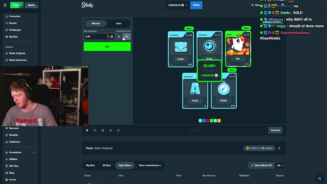Click the Stake Originals flame icon
The height and width of the screenshot is (184, 327).
(x=7, y=53)
